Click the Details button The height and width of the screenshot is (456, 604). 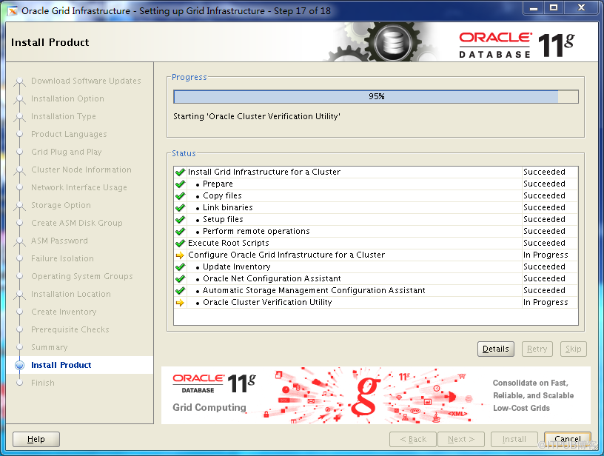point(495,349)
